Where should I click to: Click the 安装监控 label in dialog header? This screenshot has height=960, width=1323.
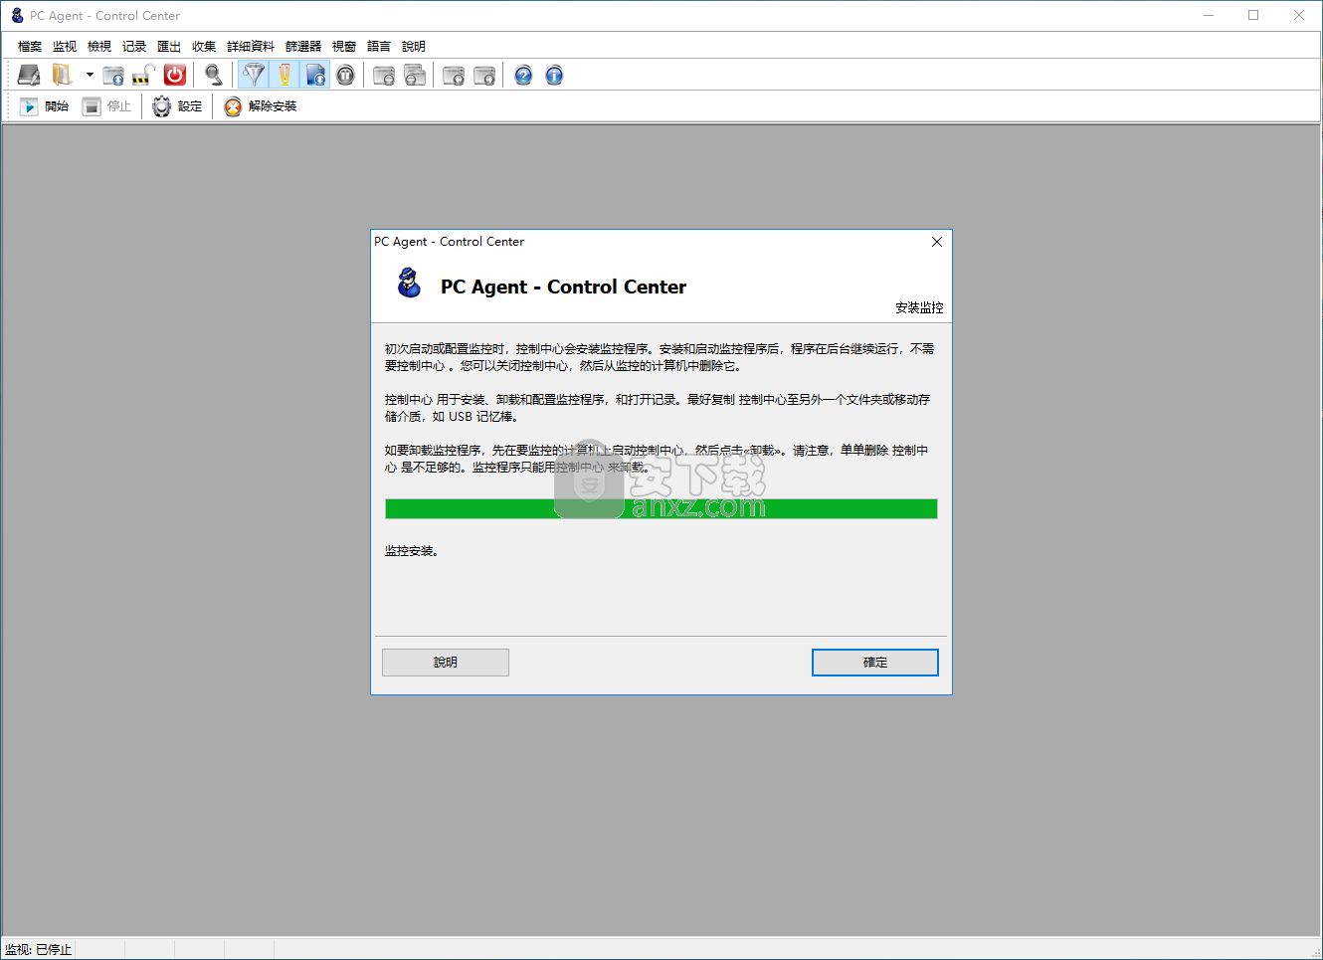pyautogui.click(x=919, y=308)
